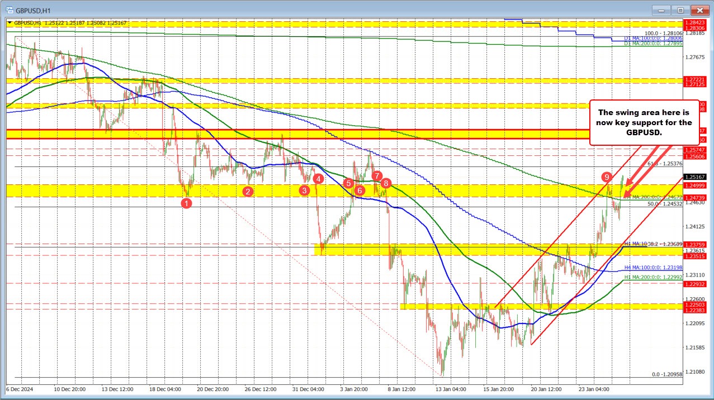Click the red 1.25167 current price tag
The image size is (714, 400).
696,177
